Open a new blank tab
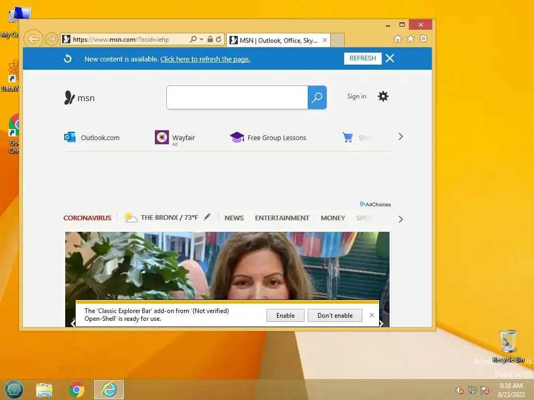The width and height of the screenshot is (534, 400). coord(337,40)
